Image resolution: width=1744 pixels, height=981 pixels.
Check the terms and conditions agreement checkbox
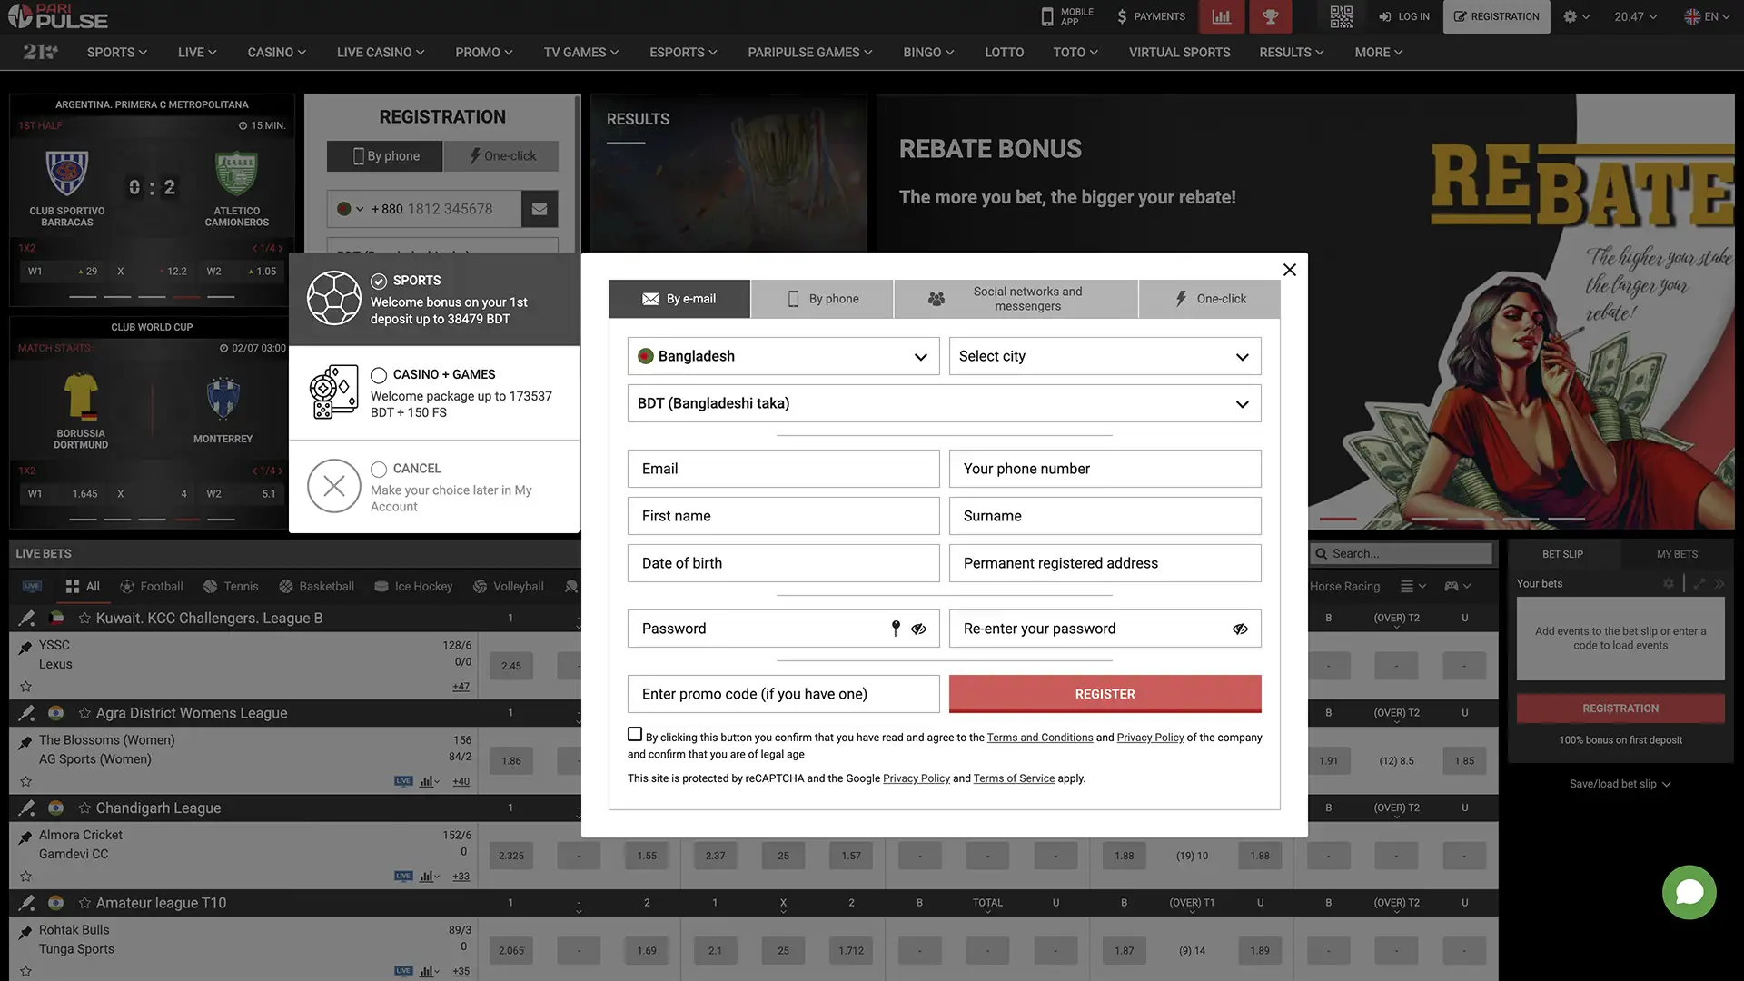click(634, 733)
